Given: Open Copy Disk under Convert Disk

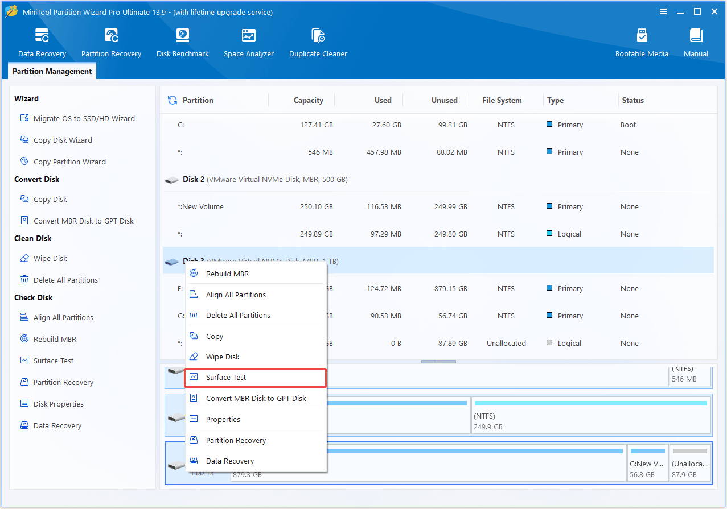Looking at the screenshot, I should [x=50, y=199].
